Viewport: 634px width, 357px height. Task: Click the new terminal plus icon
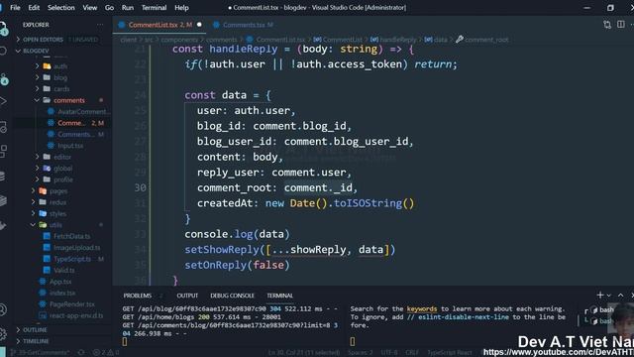tap(600, 296)
